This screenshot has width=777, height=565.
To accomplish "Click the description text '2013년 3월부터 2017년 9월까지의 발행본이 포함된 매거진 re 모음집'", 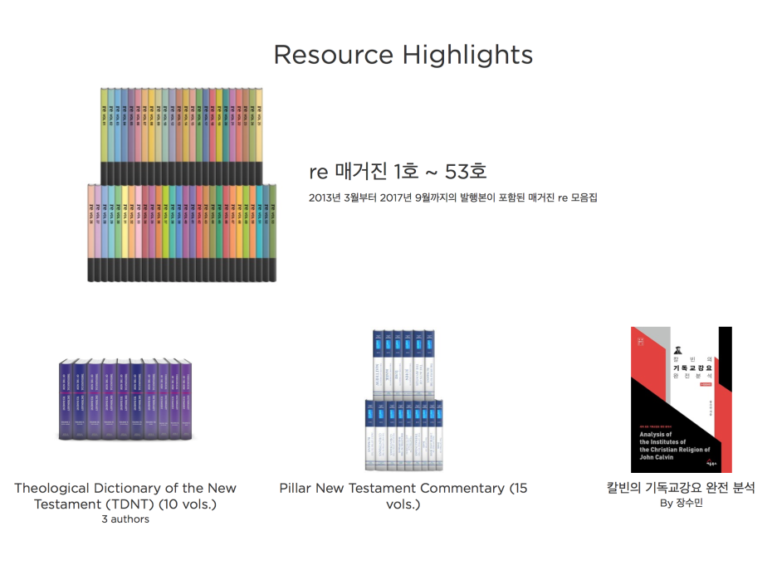I will click(x=453, y=197).
